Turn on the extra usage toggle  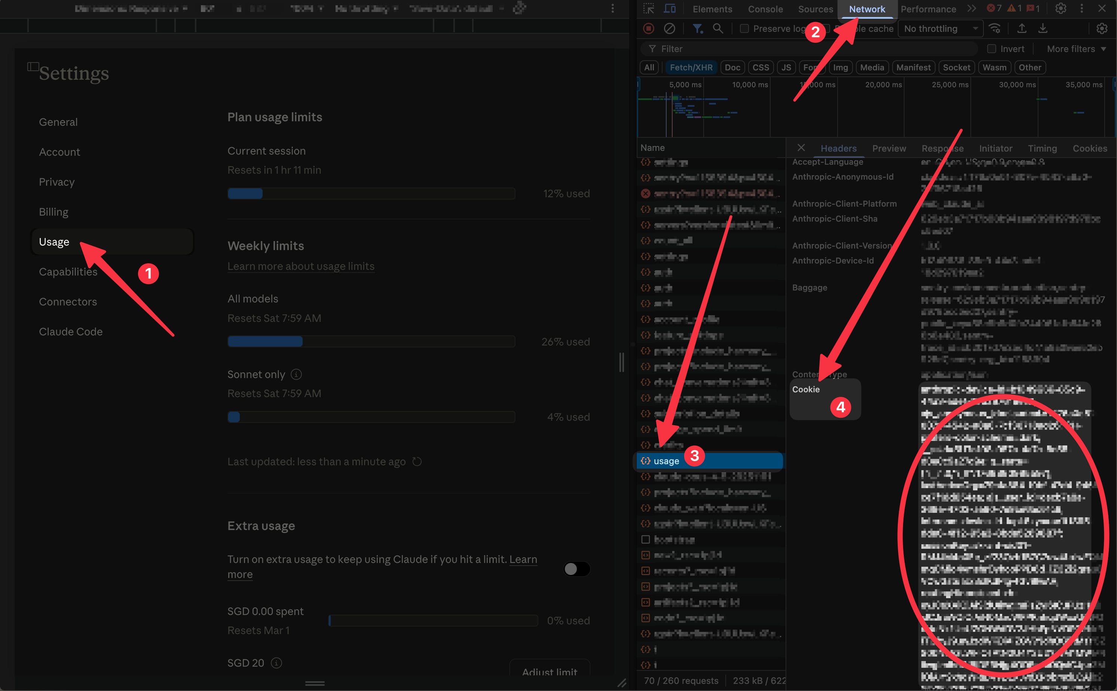[577, 569]
